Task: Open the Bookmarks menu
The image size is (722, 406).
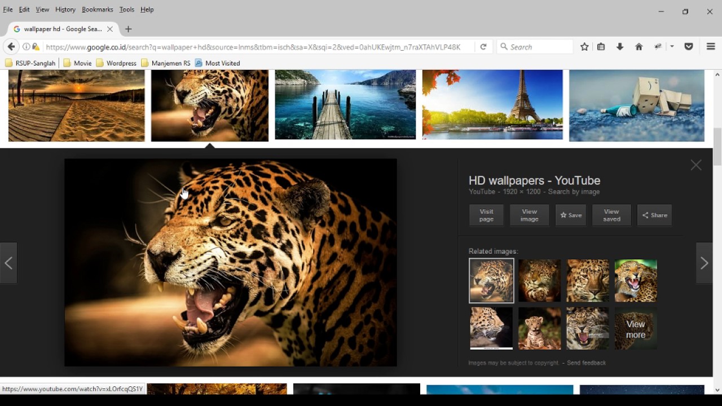Action: click(x=97, y=10)
